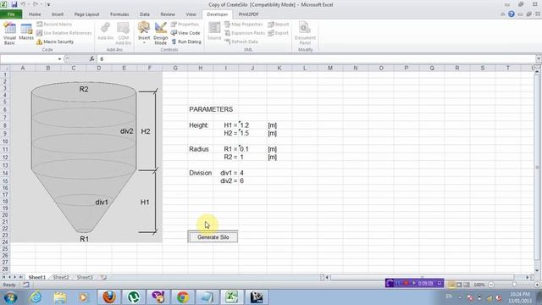The image size is (542, 305).
Task: Open COM Add-Ins dialog
Action: (124, 34)
